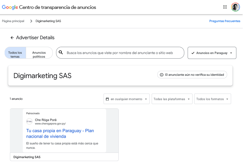The height and width of the screenshot is (167, 243).
Task: Open Preguntas frecuentes link
Action: (225, 21)
